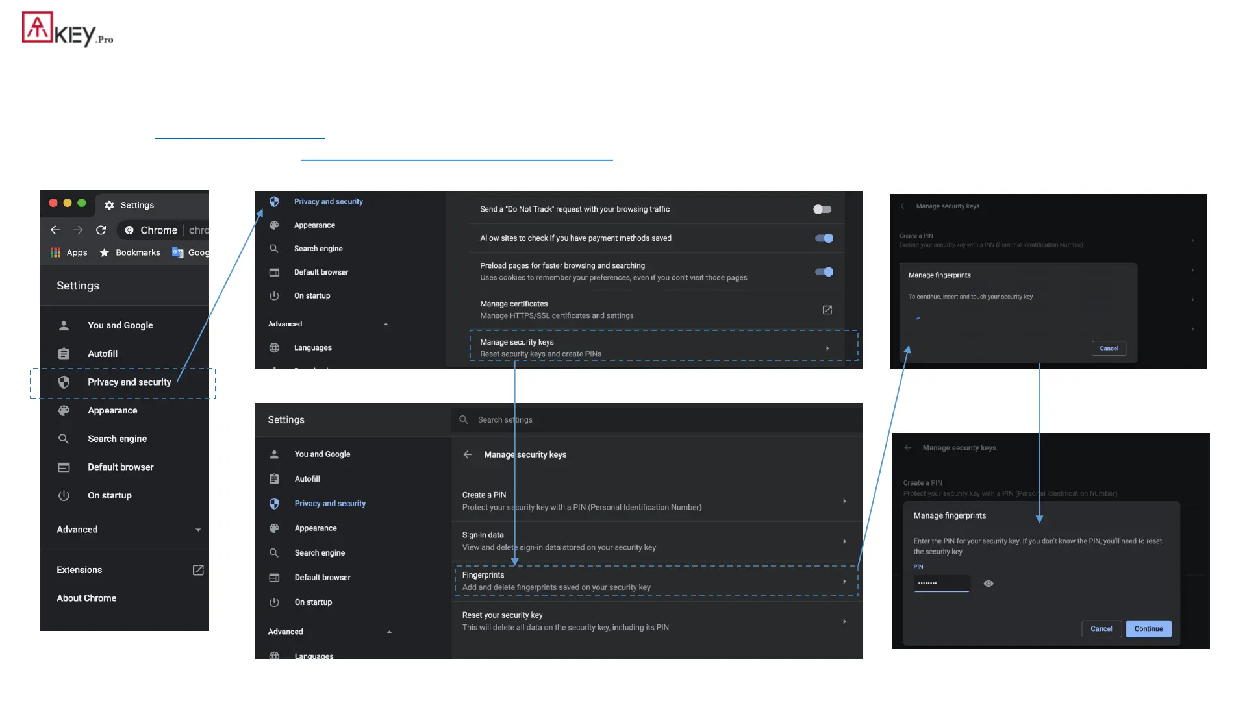Image resolution: width=1247 pixels, height=701 pixels.
Task: Open the Apps grid shortcut in bookmarks bar
Action: [55, 252]
